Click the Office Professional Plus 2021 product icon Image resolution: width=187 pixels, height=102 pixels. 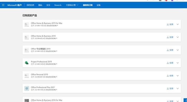pos(27,89)
